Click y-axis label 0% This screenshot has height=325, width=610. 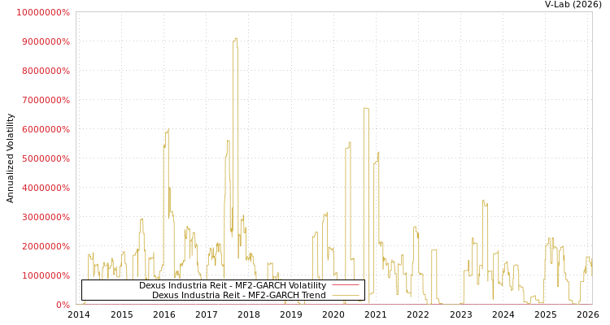pos(63,305)
